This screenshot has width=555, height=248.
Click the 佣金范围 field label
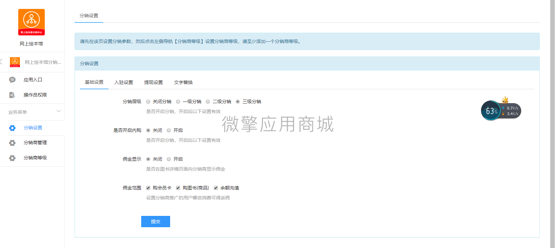(132, 188)
